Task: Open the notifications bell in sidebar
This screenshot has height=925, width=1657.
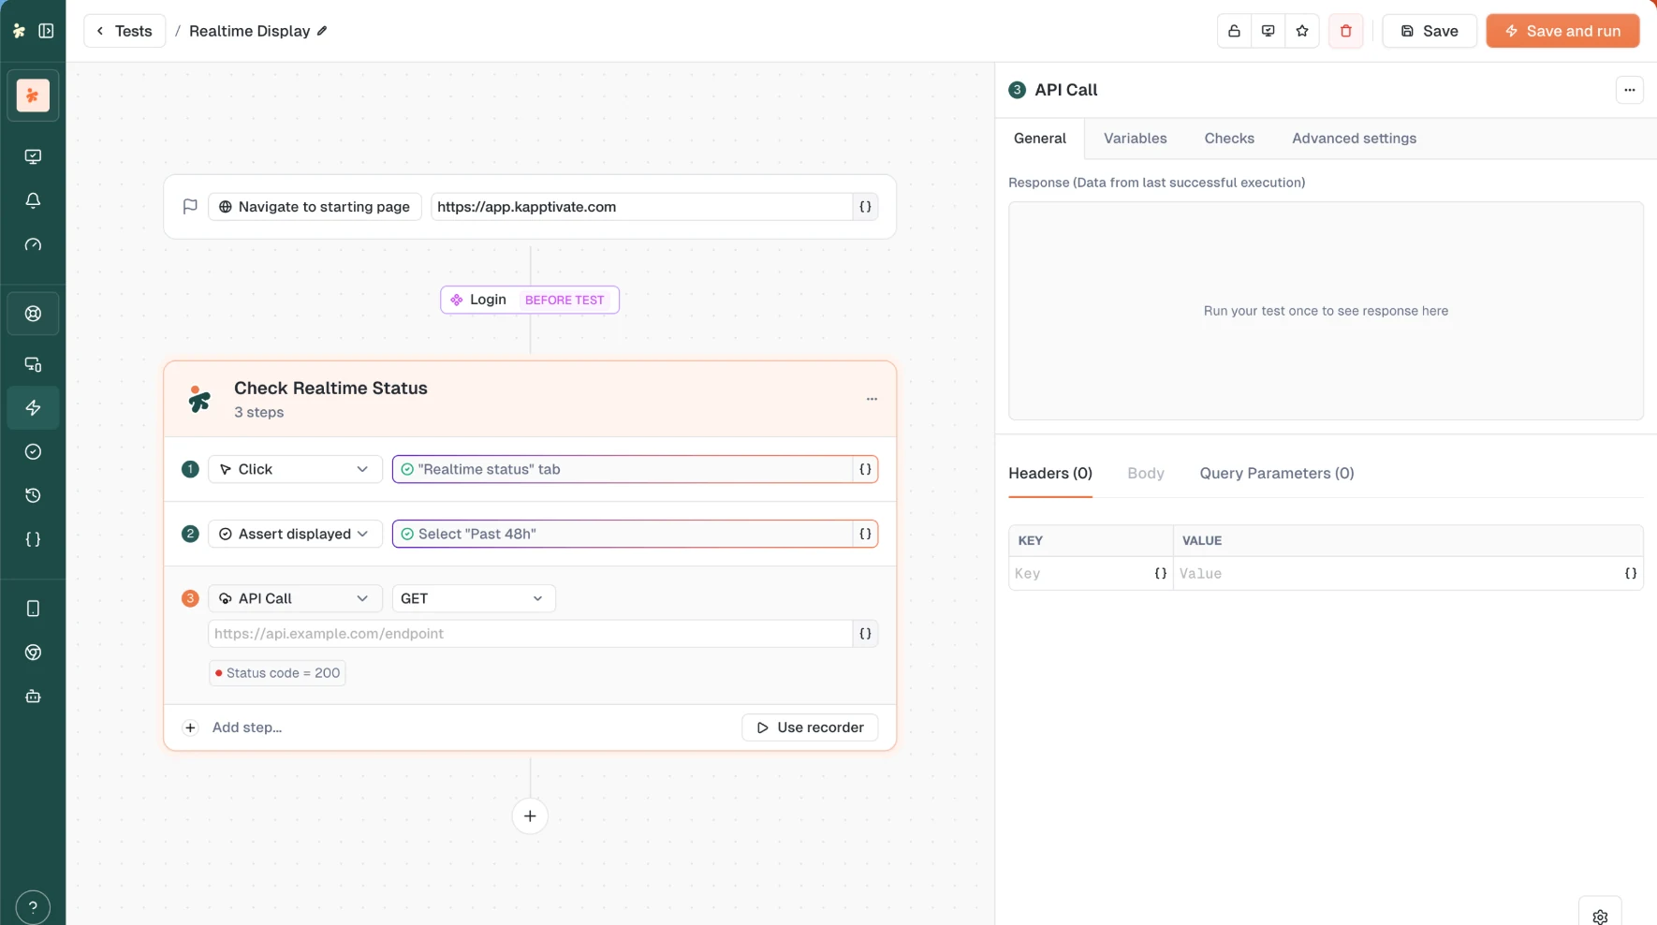Action: click(33, 200)
